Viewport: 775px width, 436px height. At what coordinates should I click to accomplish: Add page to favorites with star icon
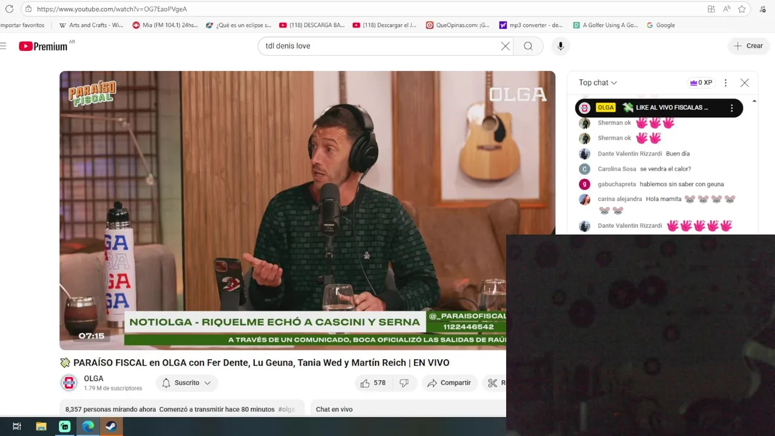[742, 9]
